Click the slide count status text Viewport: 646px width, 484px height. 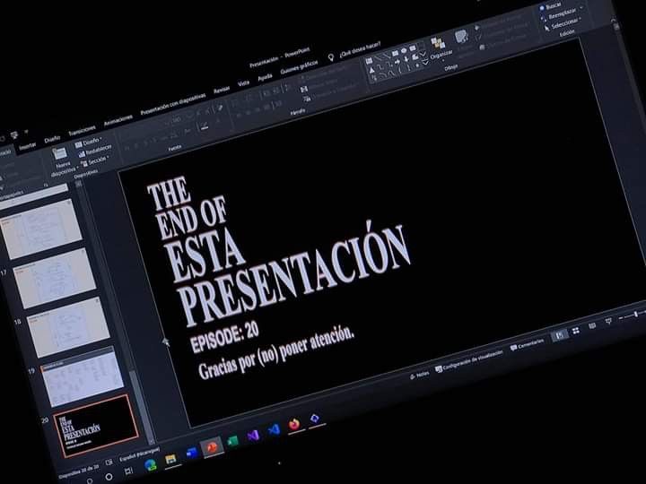coord(79,471)
